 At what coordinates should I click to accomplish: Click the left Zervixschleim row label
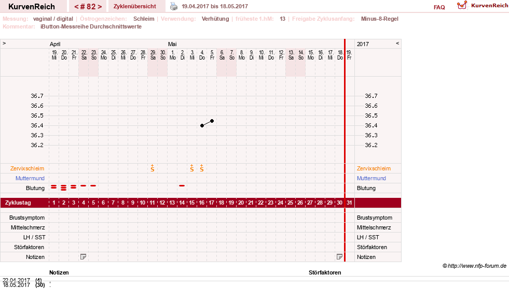point(27,168)
